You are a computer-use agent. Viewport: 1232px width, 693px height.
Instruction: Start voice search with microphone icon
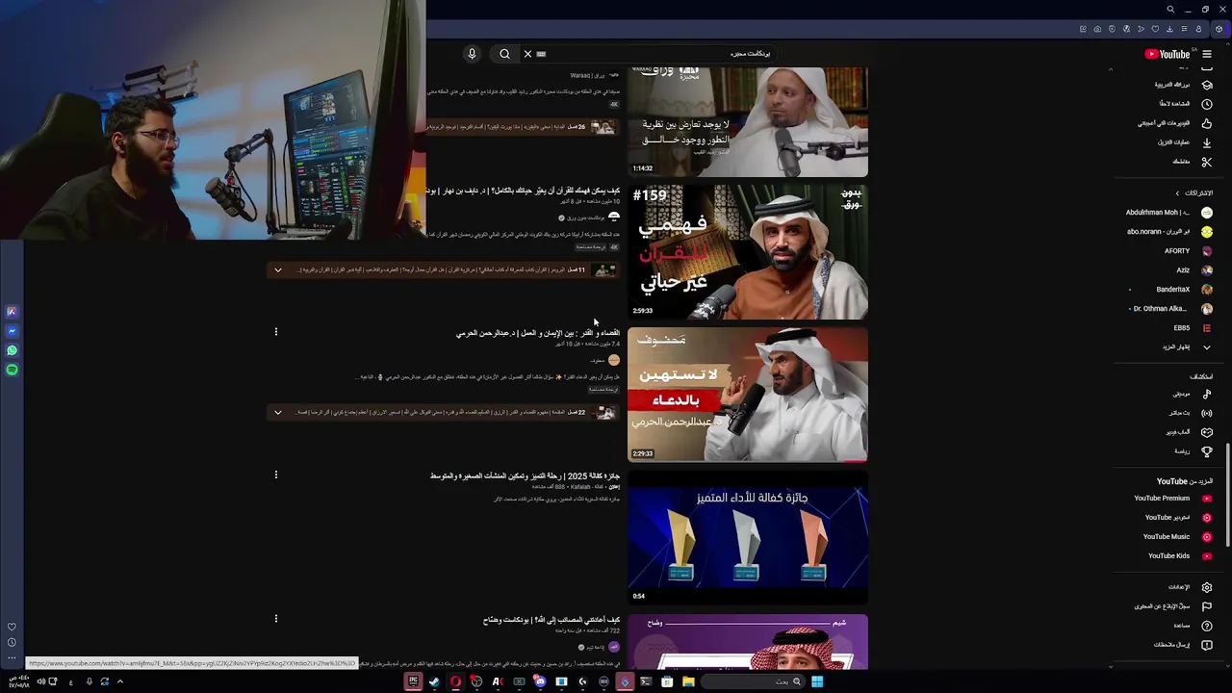coord(472,54)
